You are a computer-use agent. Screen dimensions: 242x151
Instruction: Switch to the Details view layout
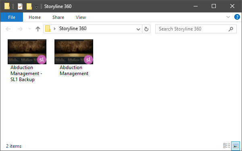tap(227, 146)
